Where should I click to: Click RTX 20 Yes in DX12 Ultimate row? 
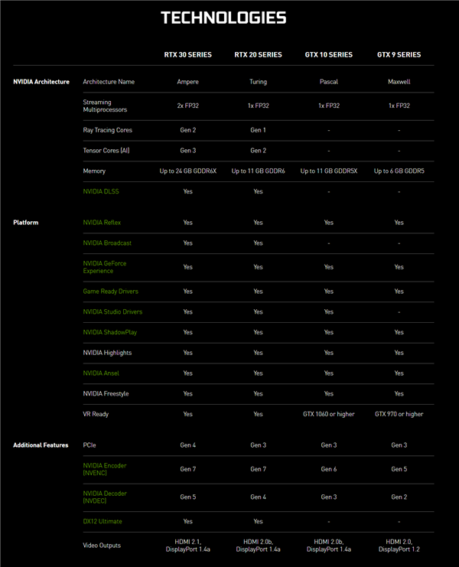point(258,521)
